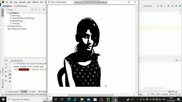Open Search Everywhere magnifier icon

[x=173, y=6]
